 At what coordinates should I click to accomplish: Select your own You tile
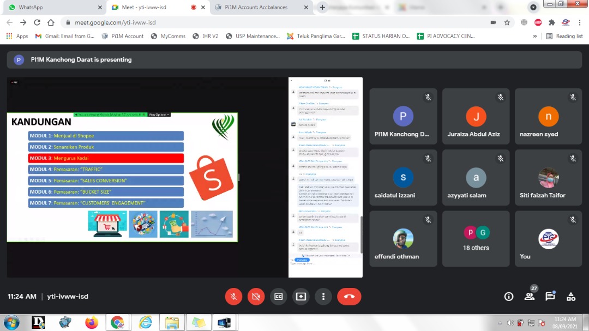coord(549,239)
